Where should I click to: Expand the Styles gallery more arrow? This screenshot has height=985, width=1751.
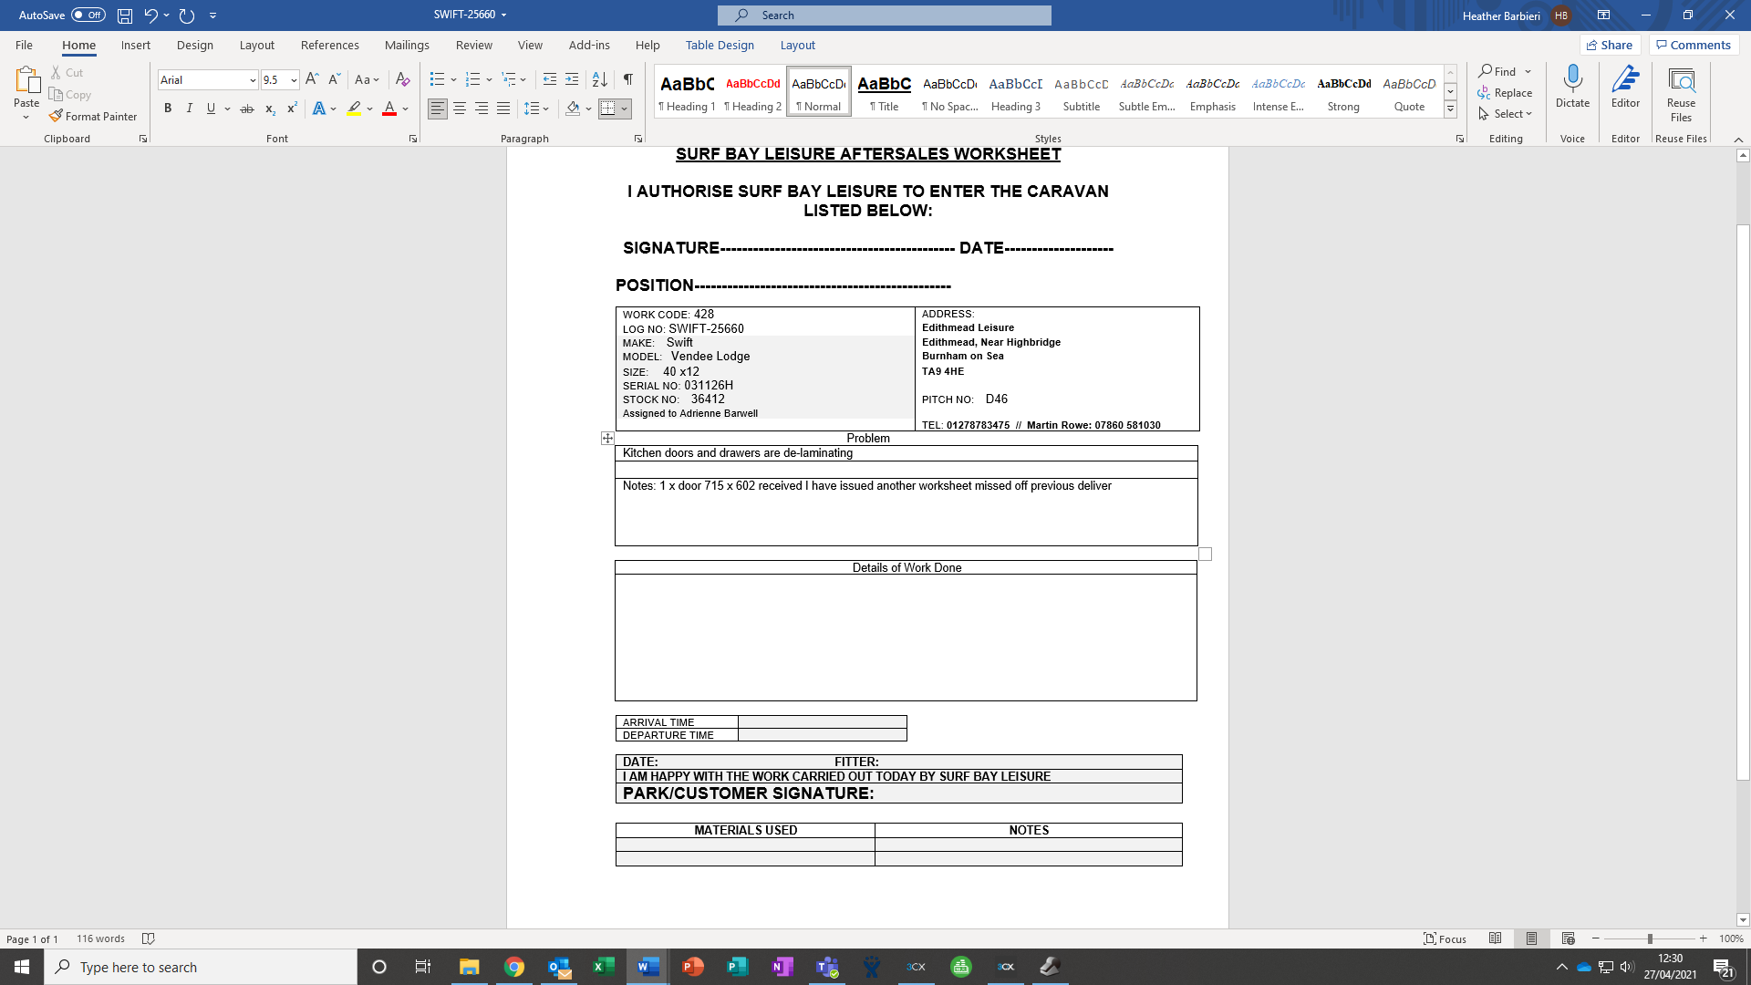click(x=1450, y=109)
